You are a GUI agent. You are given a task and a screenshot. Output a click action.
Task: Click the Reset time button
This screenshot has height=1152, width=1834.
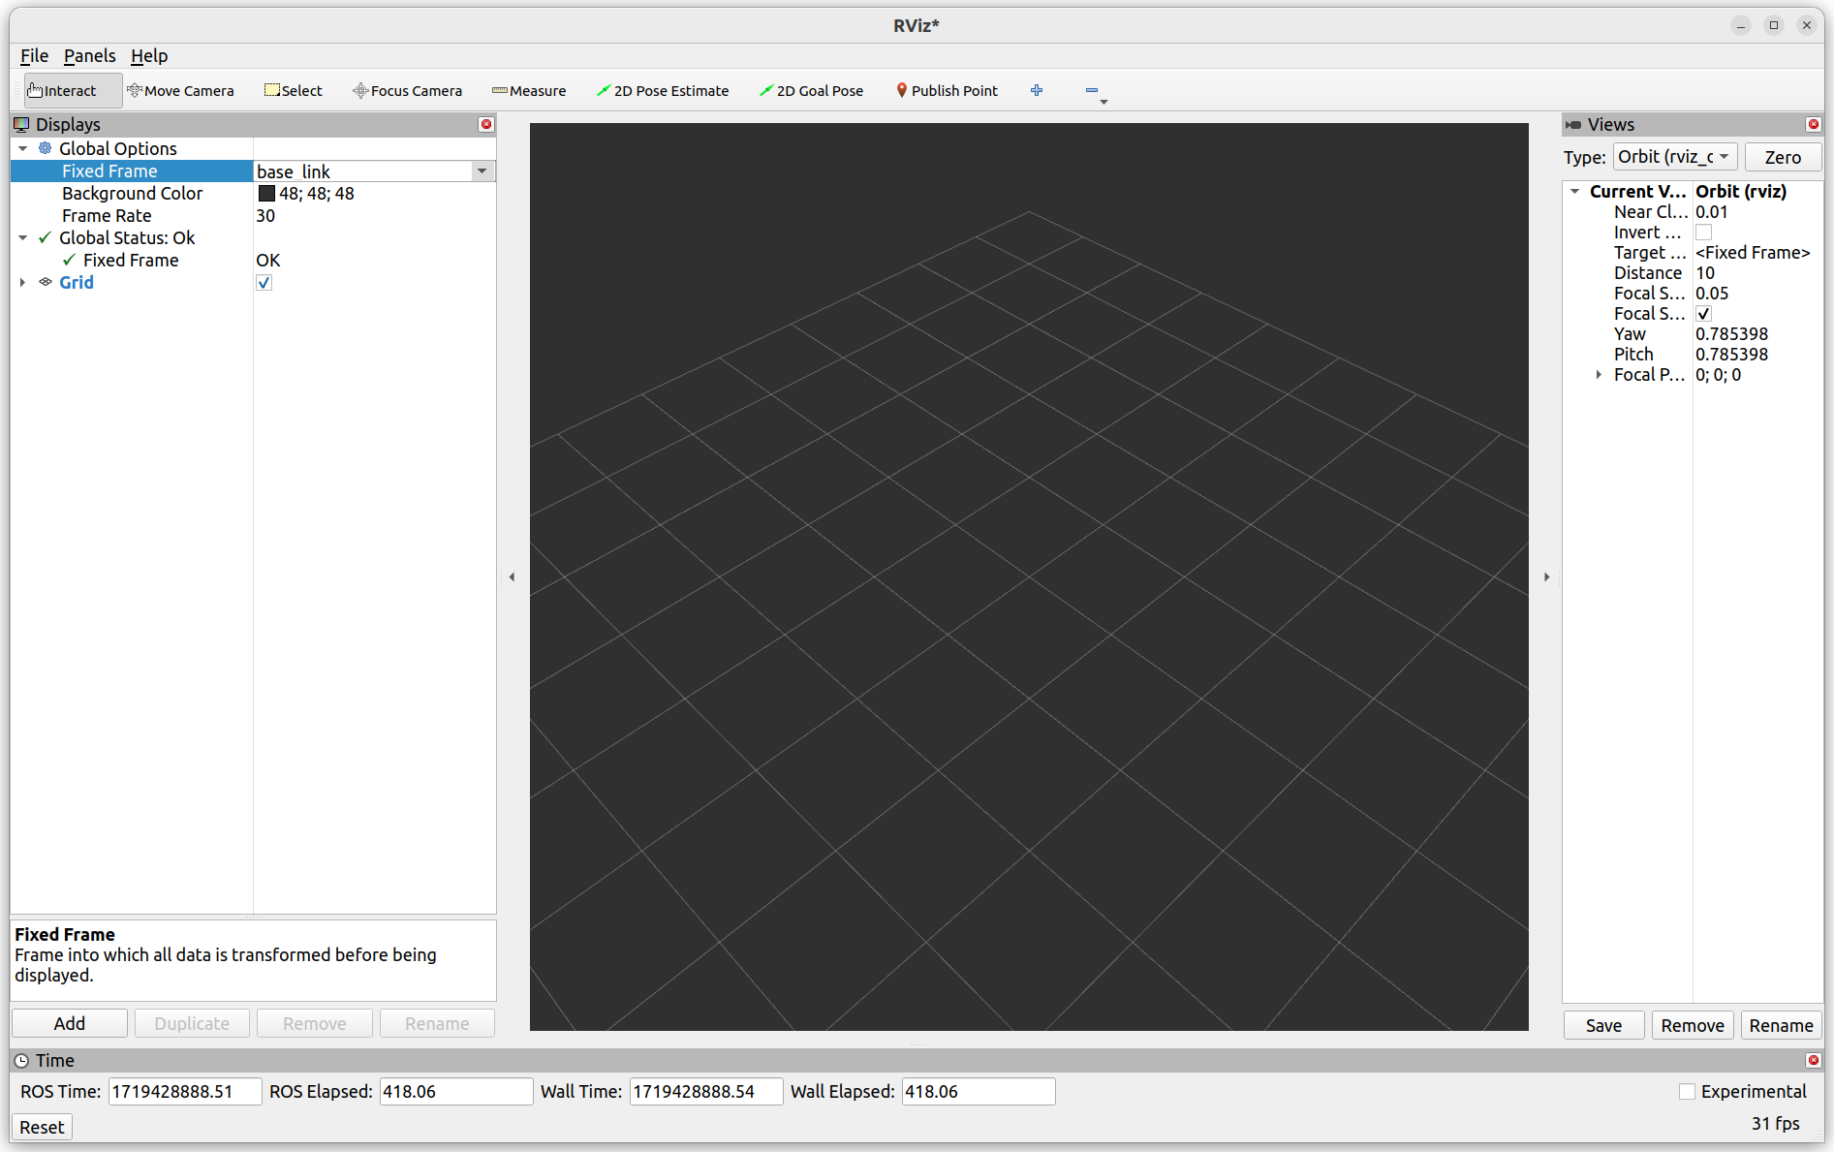pyautogui.click(x=42, y=1127)
